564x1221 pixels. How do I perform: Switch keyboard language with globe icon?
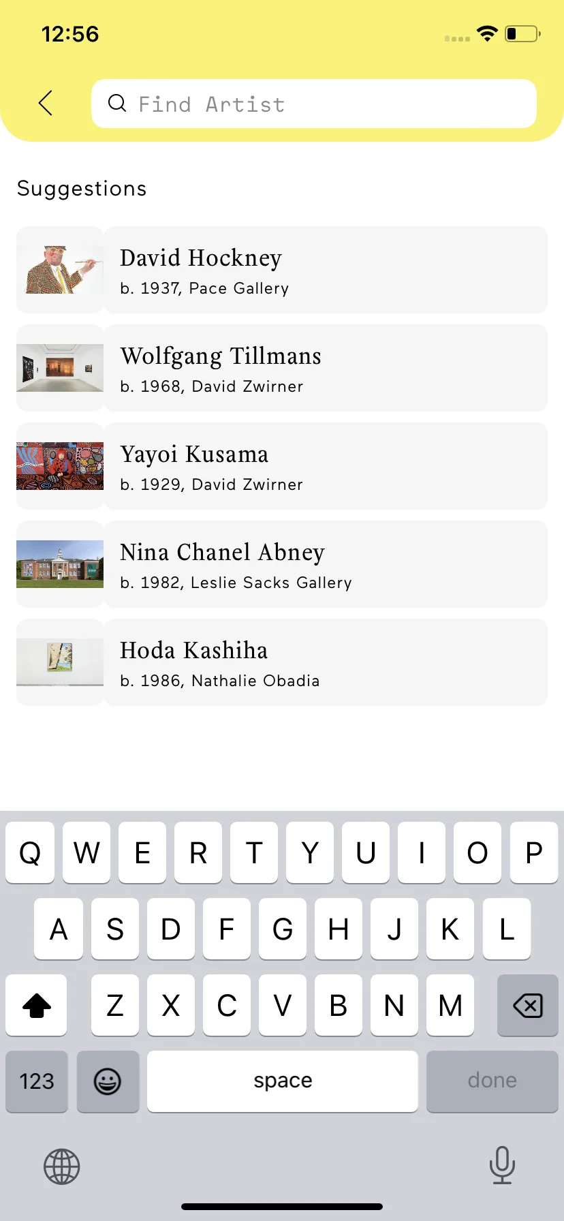62,1166
